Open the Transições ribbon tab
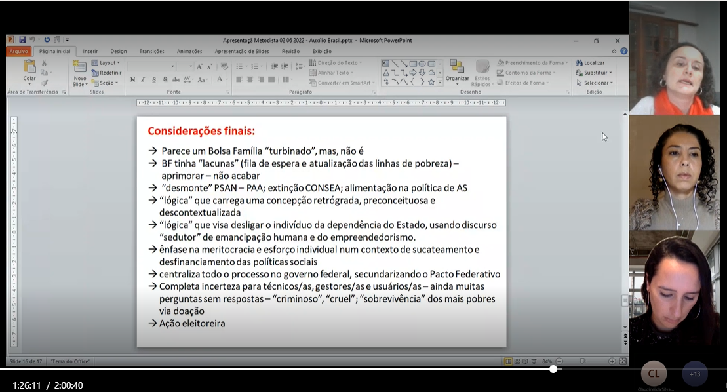 [x=151, y=51]
